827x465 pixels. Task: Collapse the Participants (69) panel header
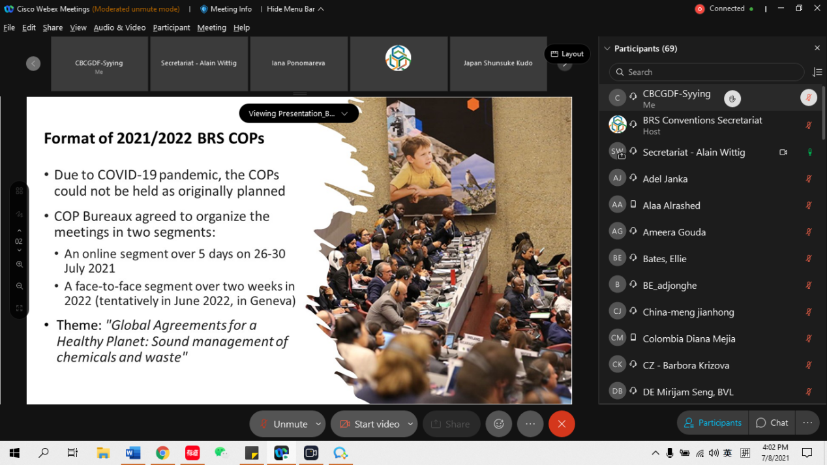[607, 48]
